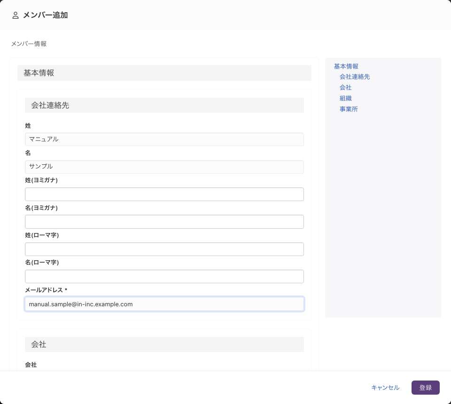The image size is (451, 404).
Task: Click the 基本情報 section heading
Action: click(164, 73)
